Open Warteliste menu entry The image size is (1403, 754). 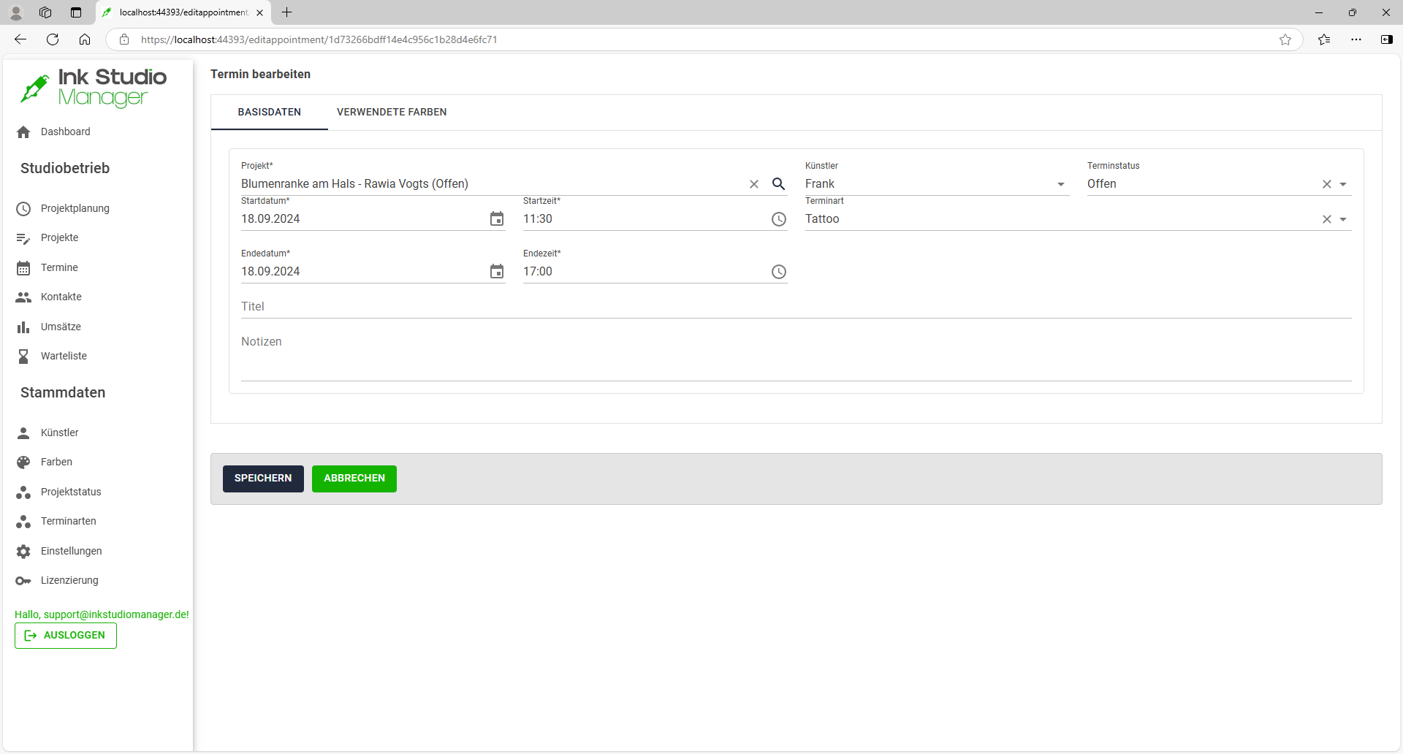[64, 357]
